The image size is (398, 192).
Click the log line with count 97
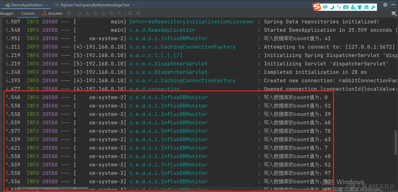coord(199,173)
